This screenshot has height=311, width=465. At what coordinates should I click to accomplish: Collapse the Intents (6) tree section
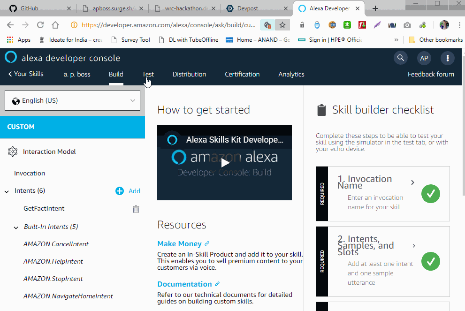7,191
